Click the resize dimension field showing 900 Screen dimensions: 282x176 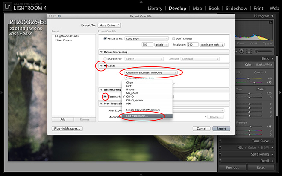tap(147, 44)
